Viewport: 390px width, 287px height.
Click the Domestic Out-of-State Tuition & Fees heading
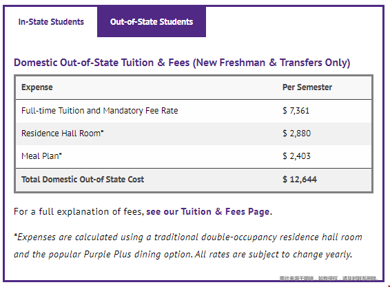182,63
